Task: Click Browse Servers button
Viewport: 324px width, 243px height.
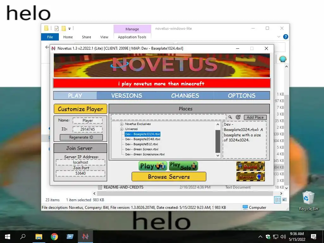Action: point(169,177)
